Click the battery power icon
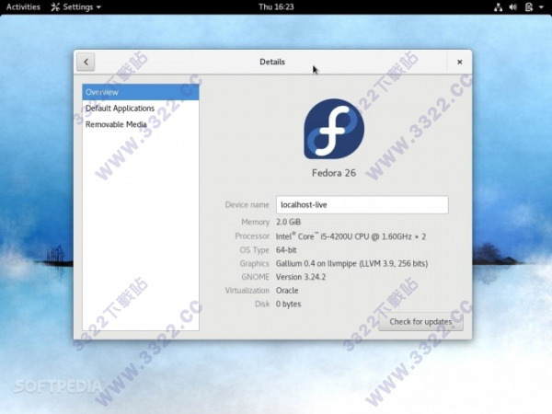 (x=529, y=7)
